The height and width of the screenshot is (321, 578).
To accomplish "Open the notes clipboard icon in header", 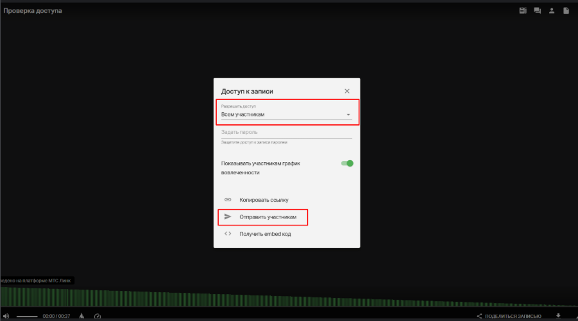I will click(x=523, y=11).
